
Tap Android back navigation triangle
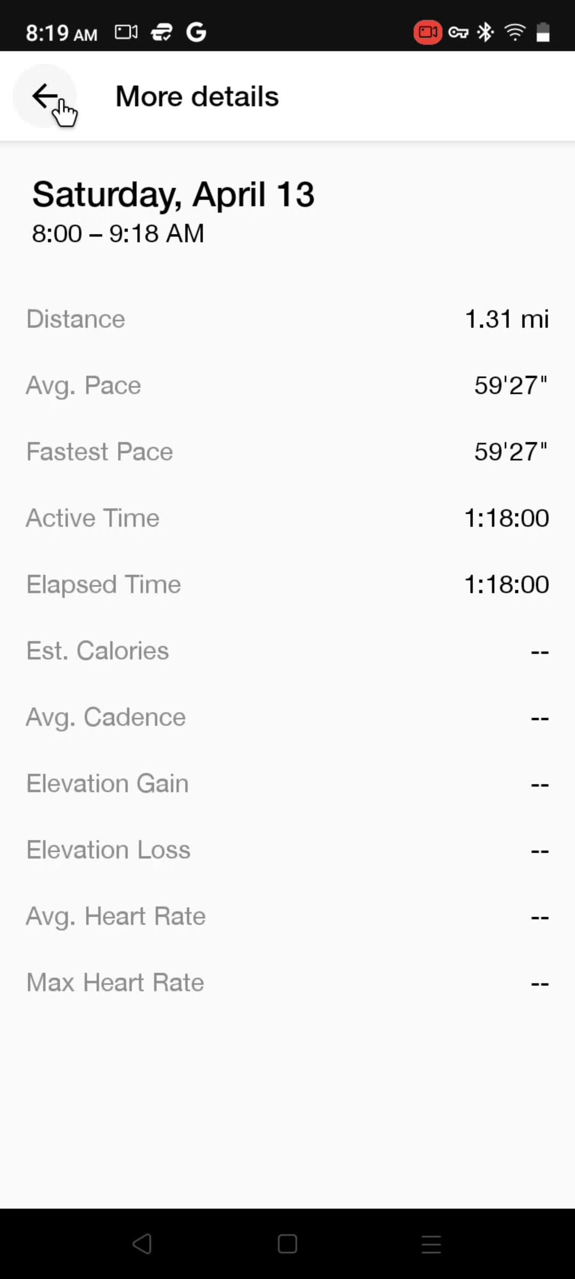142,1244
